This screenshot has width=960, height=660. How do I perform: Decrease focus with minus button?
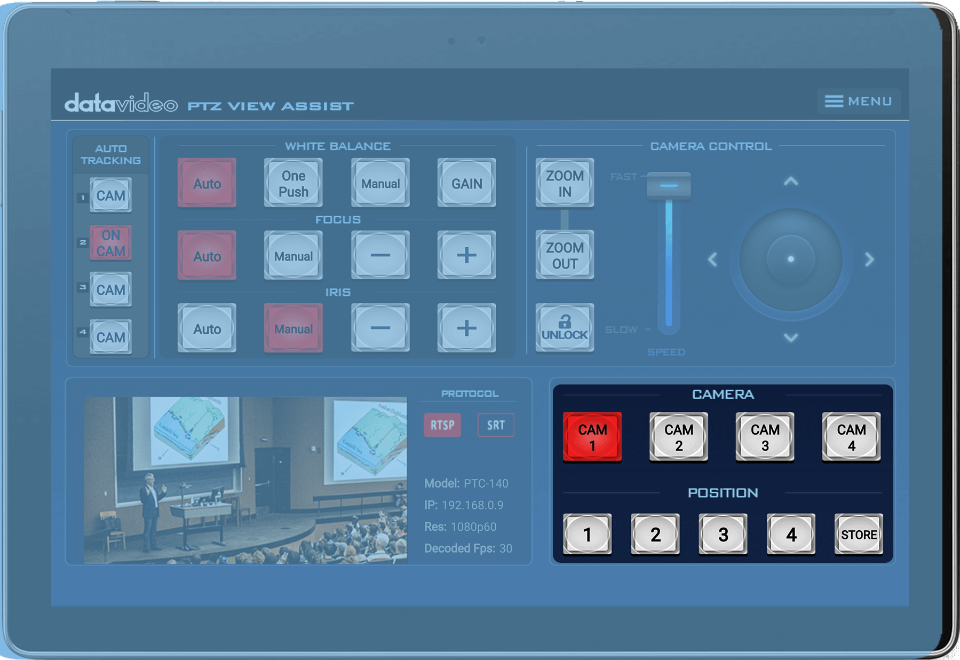click(380, 256)
